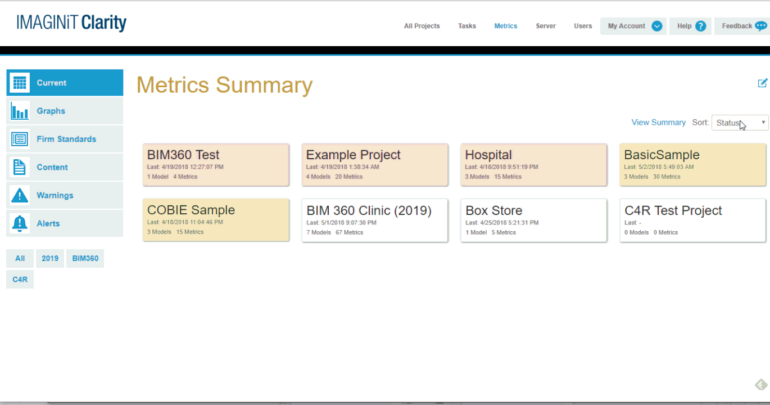Filter projects by the All tag
This screenshot has width=770, height=405.
pos(20,258)
